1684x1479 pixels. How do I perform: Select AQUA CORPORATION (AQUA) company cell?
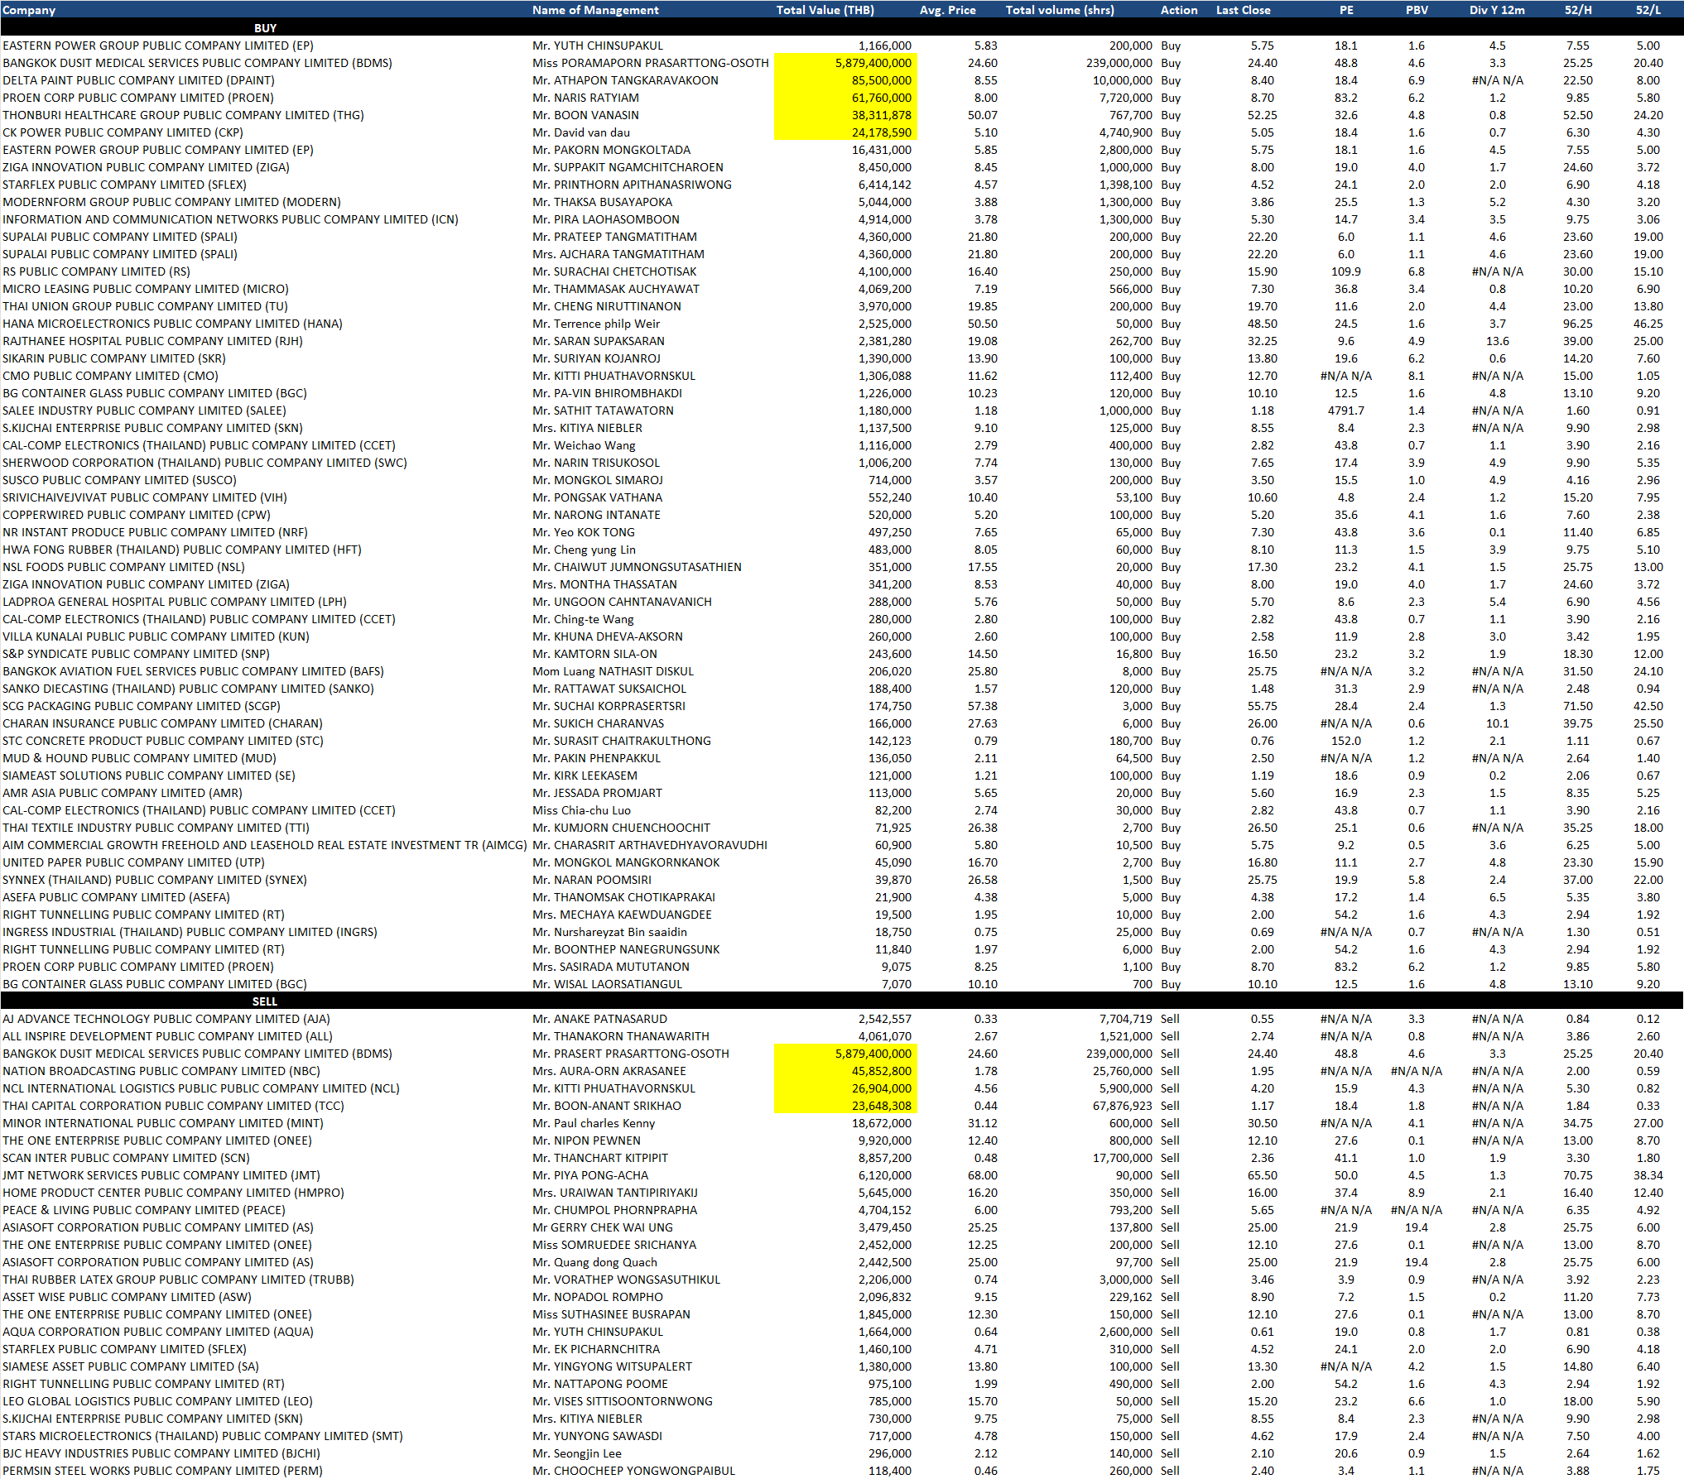click(x=158, y=1332)
